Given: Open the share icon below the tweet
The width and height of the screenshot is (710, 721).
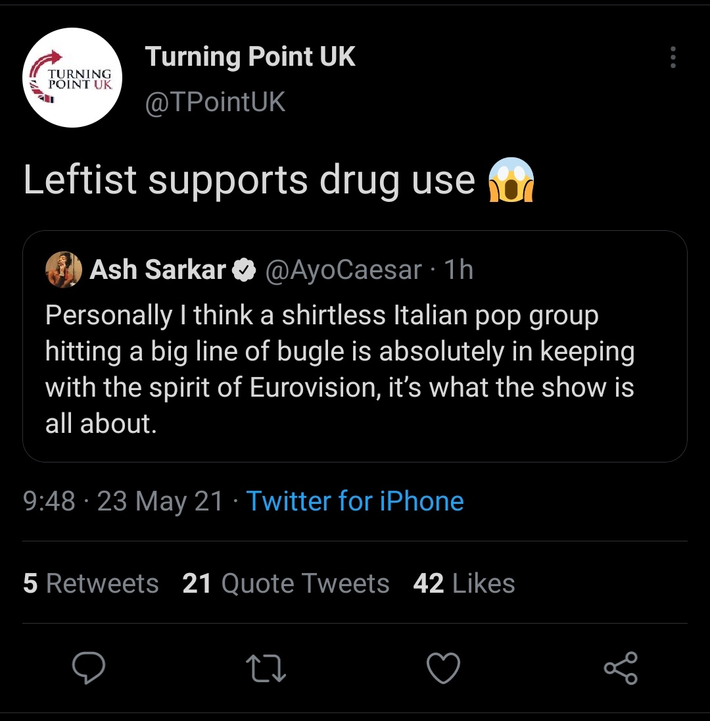Looking at the screenshot, I should [x=621, y=668].
